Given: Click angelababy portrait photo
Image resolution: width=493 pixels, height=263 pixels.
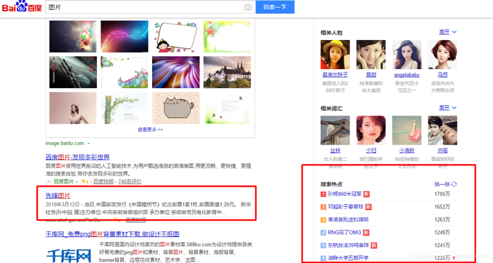Looking at the screenshot, I should point(407,55).
